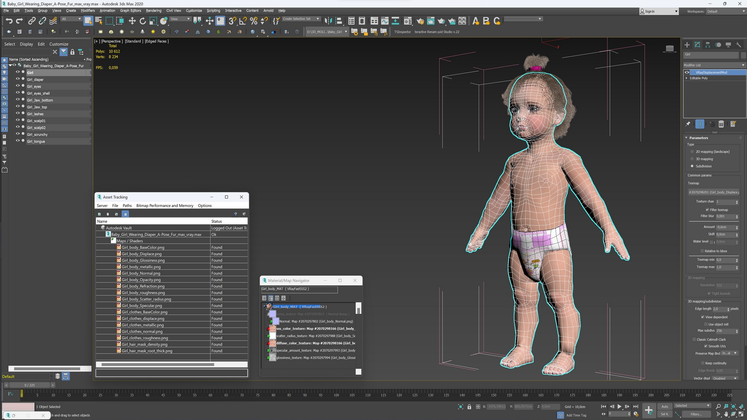Click Zoom Extents Selected icon
Screen dimensions: 747x420
tap(733, 406)
